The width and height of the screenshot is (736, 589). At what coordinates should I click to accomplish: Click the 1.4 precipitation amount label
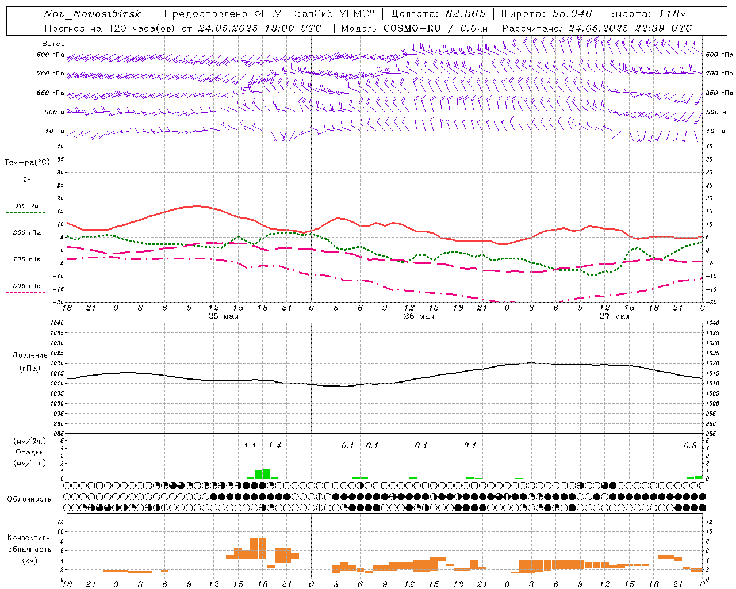(x=275, y=445)
